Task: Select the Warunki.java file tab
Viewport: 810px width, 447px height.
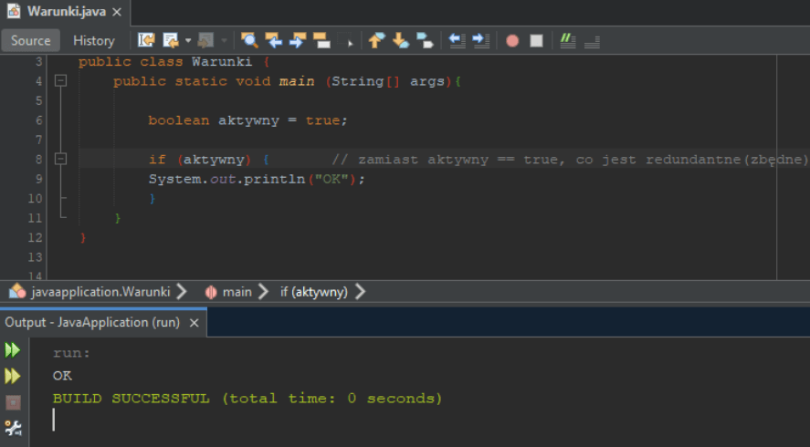Action: point(58,12)
